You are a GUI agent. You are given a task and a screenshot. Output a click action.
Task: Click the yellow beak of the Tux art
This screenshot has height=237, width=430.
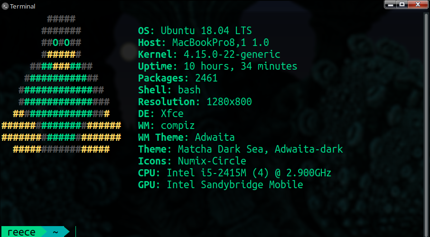click(61, 54)
